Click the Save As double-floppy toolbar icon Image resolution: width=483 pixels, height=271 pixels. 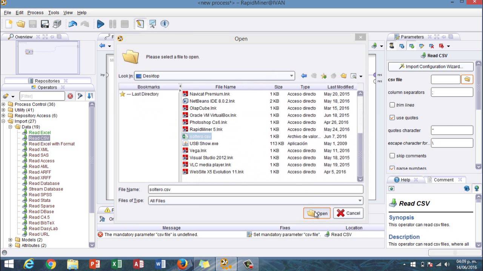45,24
